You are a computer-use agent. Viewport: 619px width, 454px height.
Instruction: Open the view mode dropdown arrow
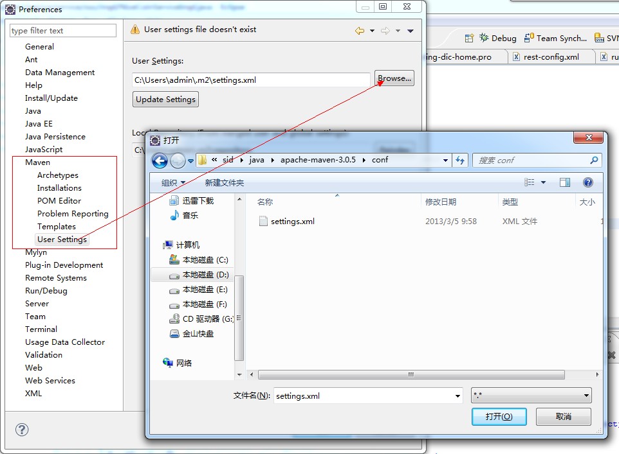pos(543,182)
